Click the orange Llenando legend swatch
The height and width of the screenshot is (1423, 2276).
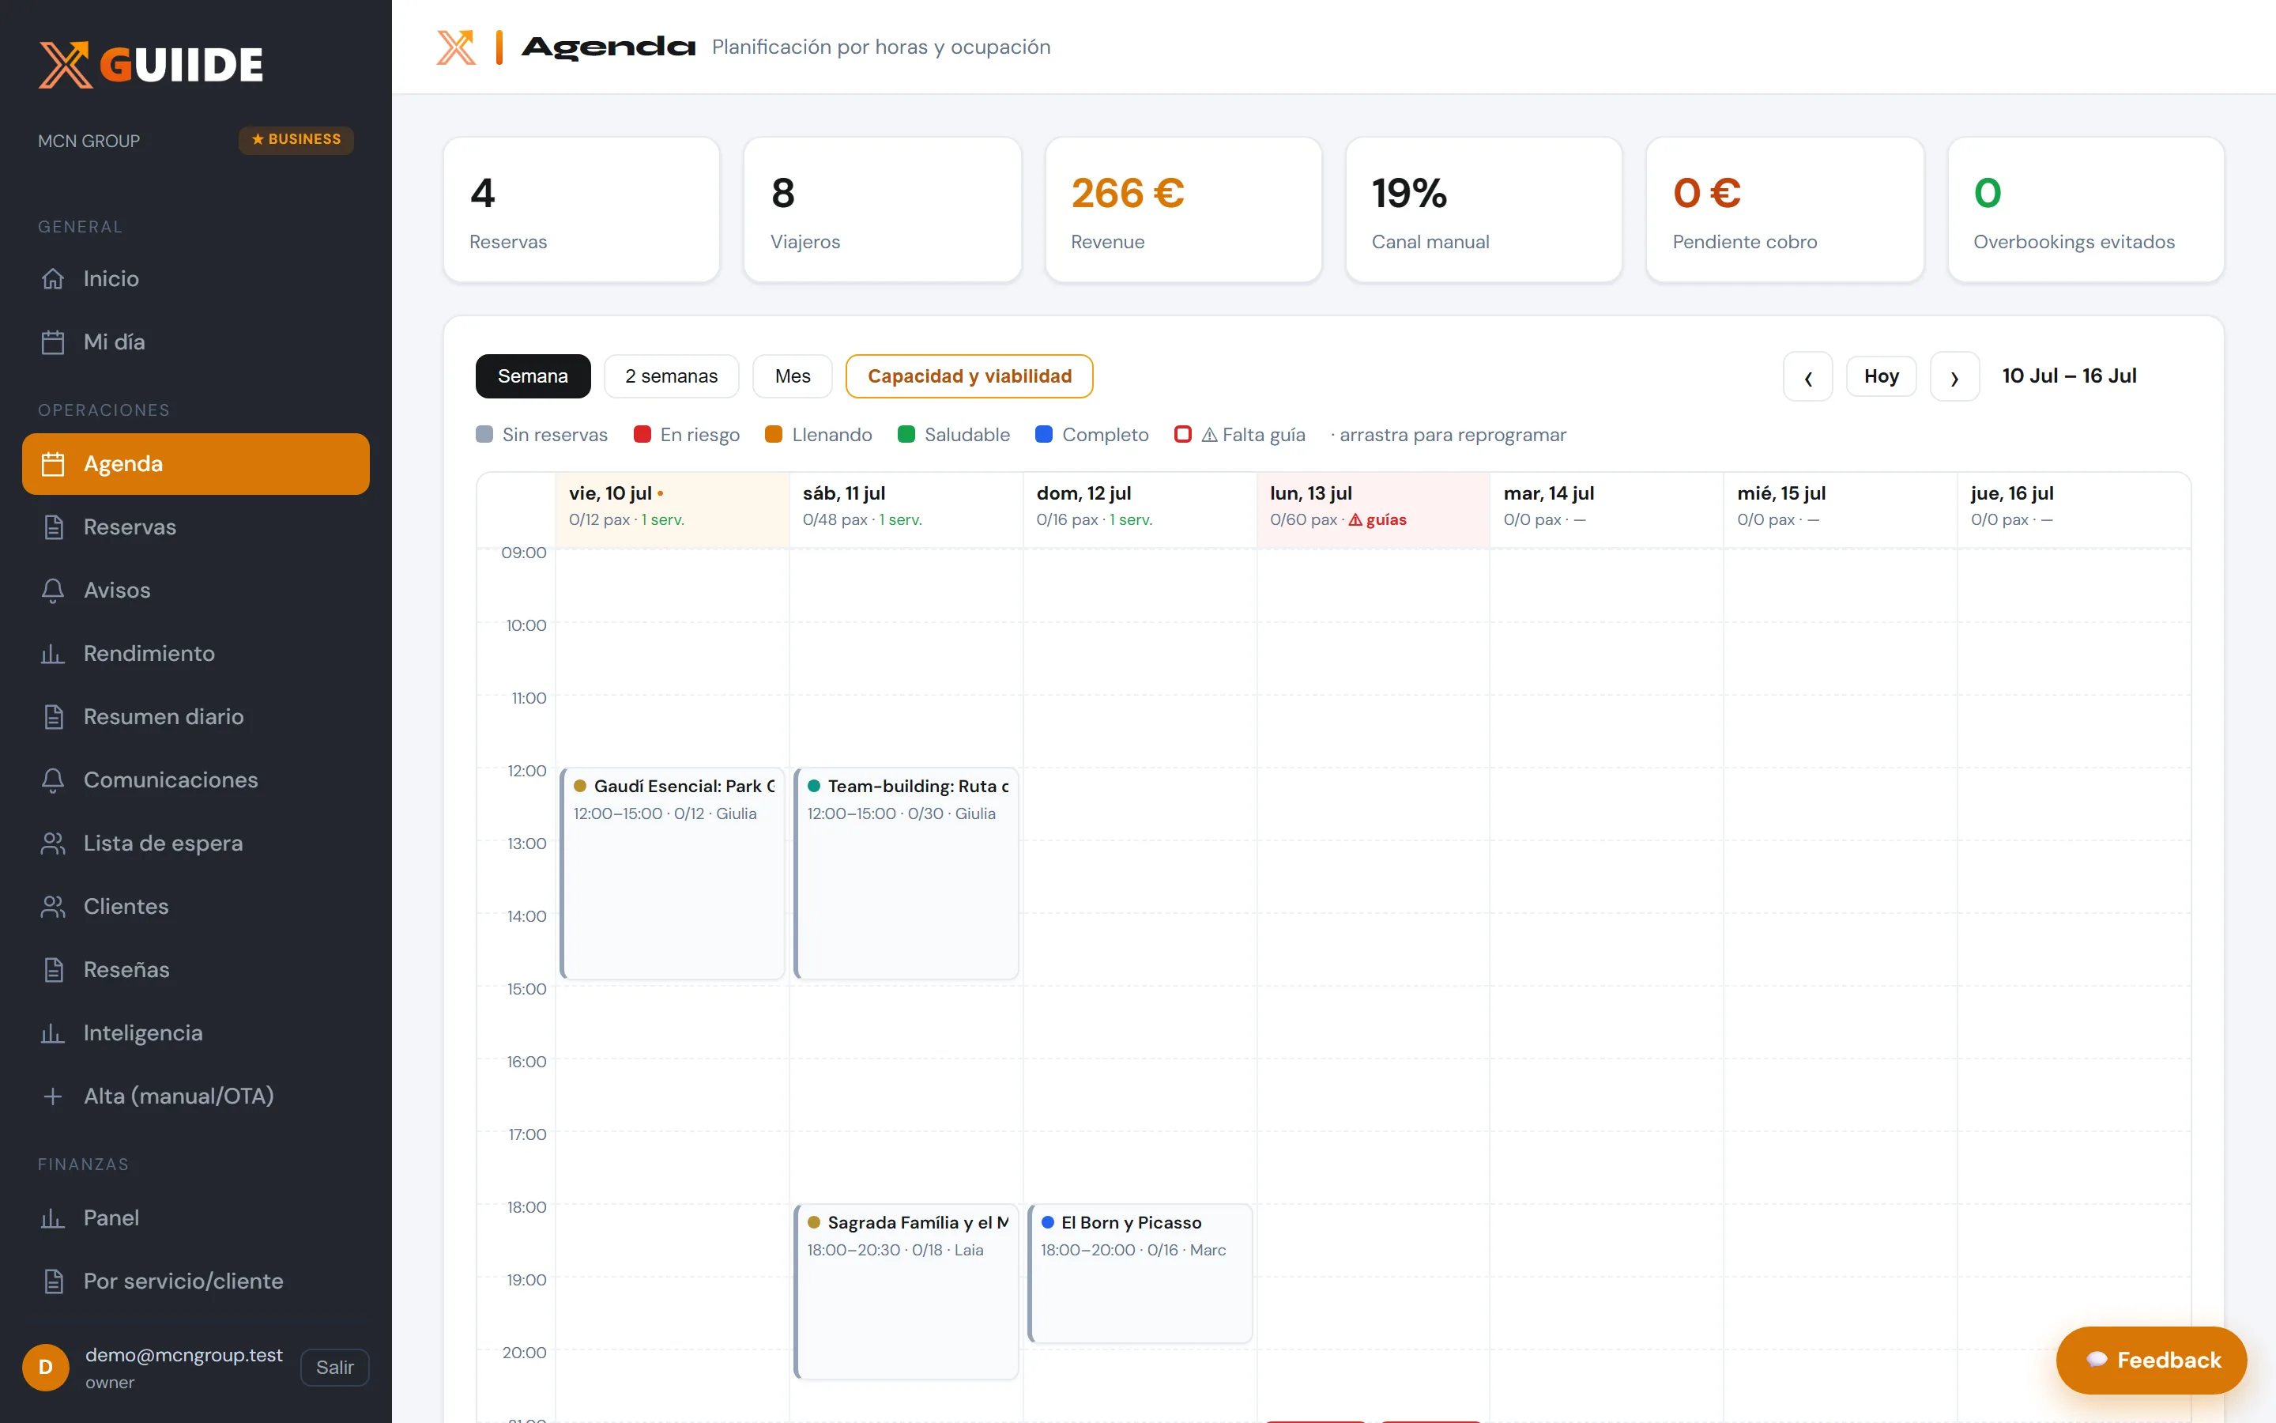tap(774, 434)
